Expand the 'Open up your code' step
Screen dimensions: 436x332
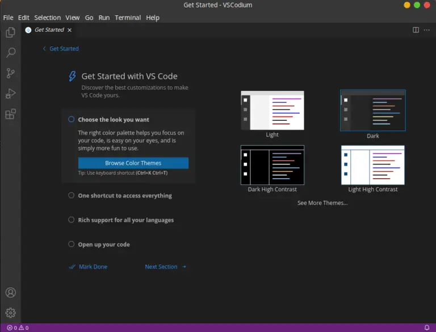coord(104,244)
